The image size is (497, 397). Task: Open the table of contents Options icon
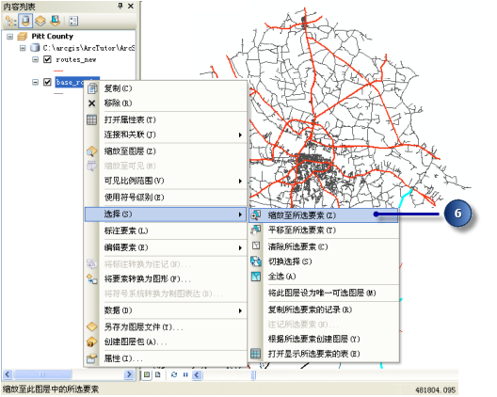tap(73, 22)
